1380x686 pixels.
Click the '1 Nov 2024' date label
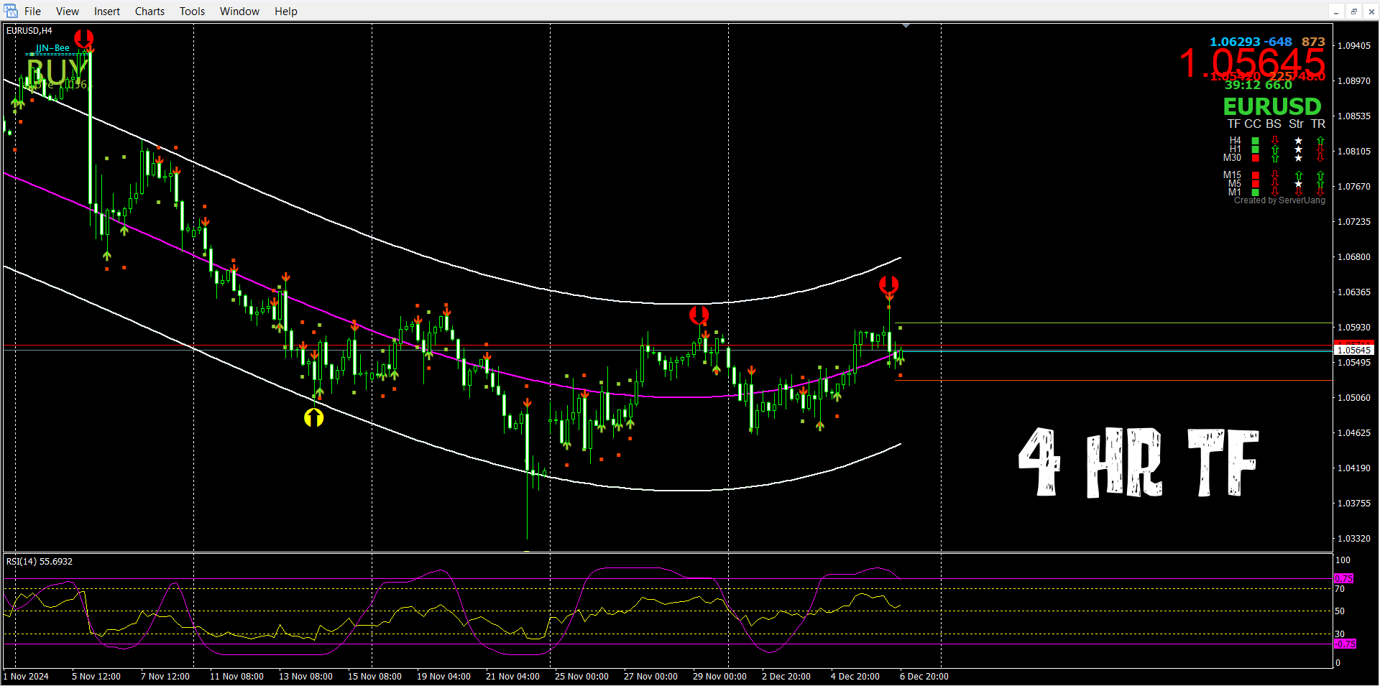27,677
